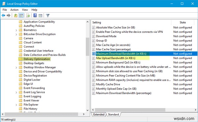Sort by the State column header

(182, 23)
